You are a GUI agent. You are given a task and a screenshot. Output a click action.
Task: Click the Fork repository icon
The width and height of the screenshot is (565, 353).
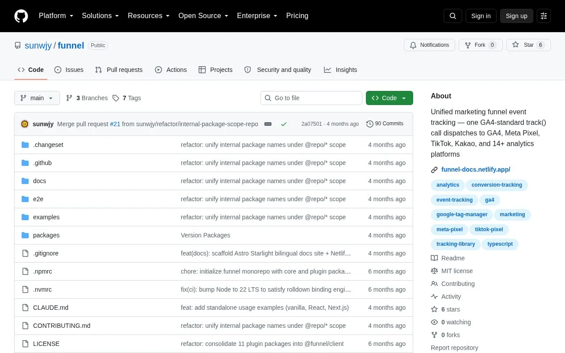click(x=468, y=45)
